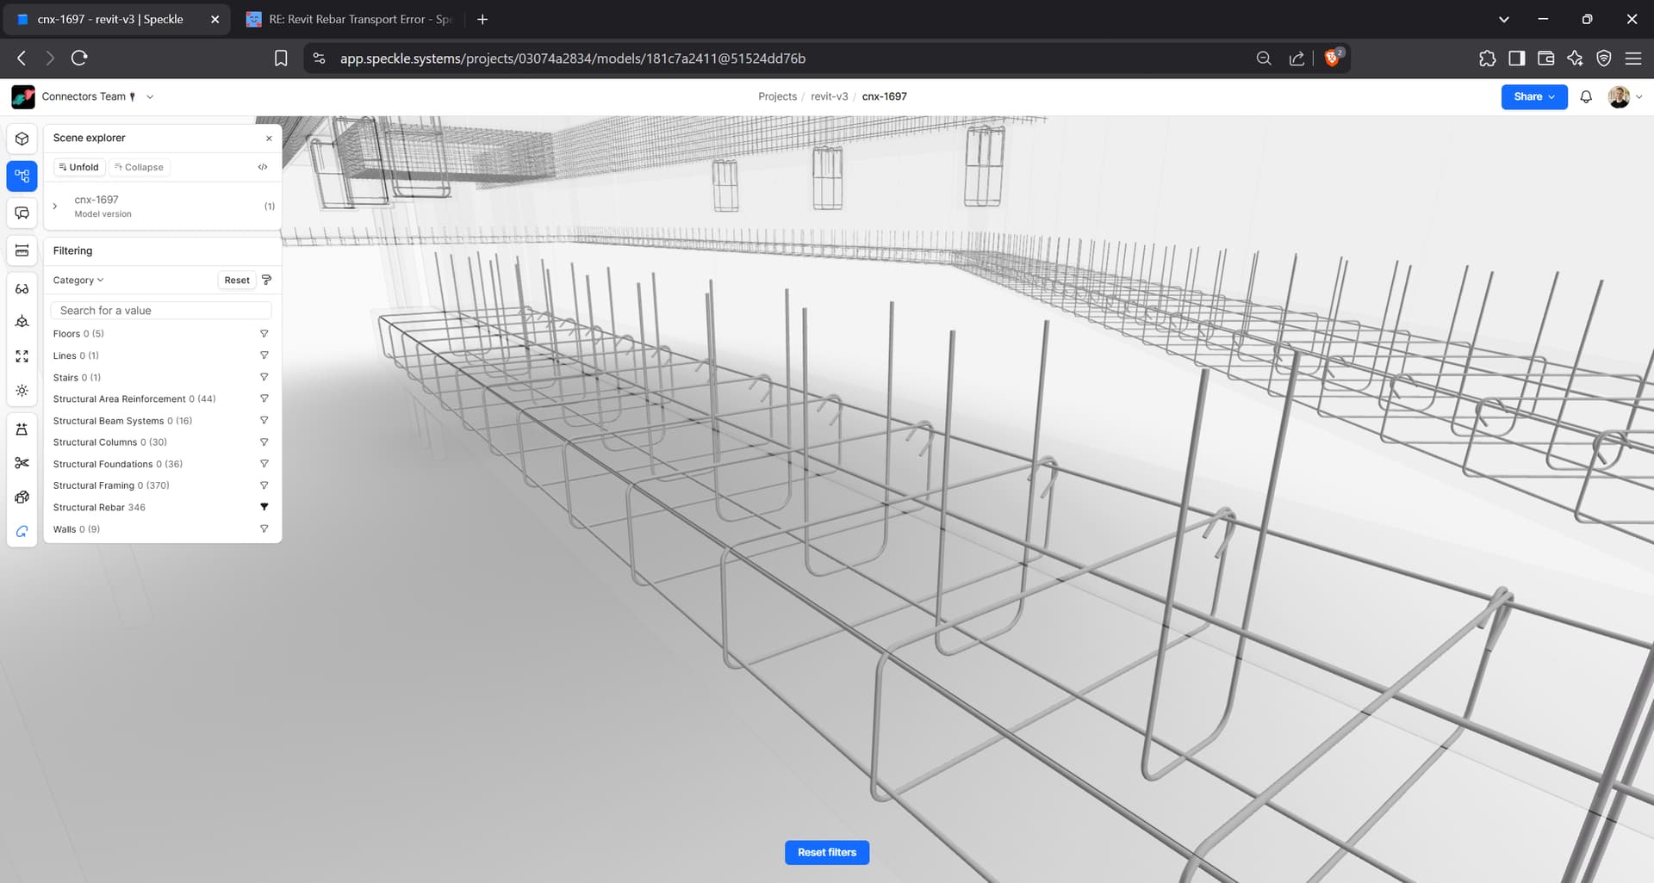Open the views glasses icon
Image resolution: width=1654 pixels, height=883 pixels.
click(22, 289)
